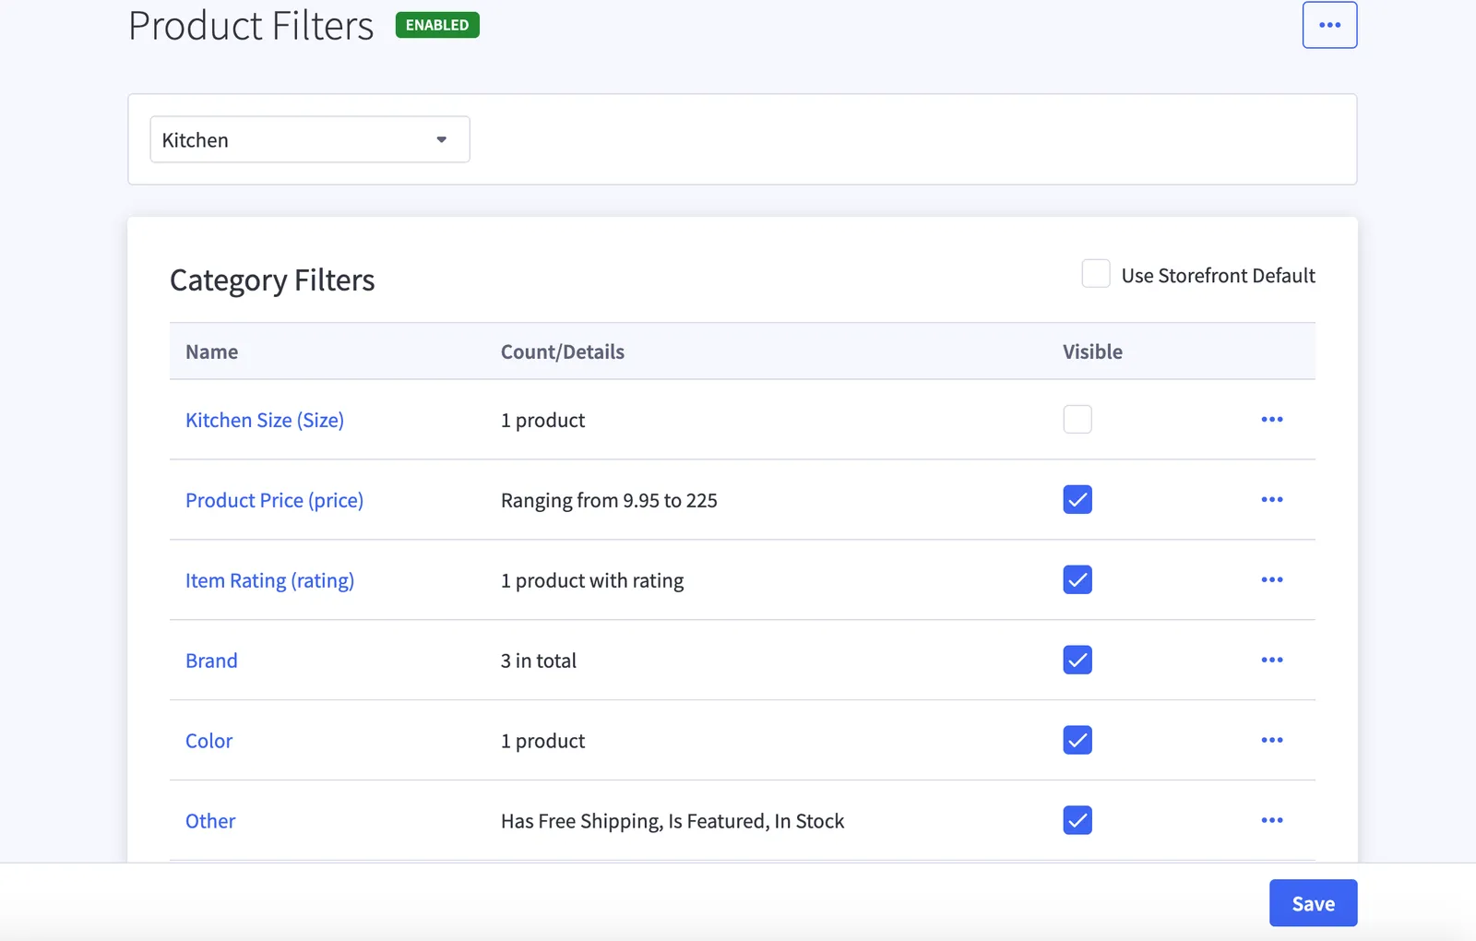Open actions menu for Other row
The height and width of the screenshot is (941, 1476).
[x=1272, y=821]
